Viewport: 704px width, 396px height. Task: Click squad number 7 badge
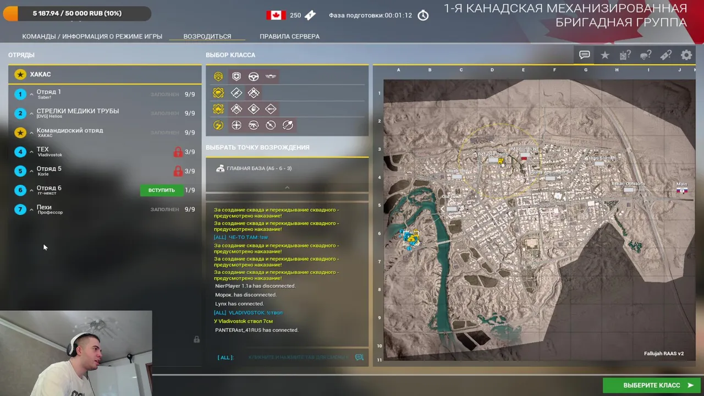pyautogui.click(x=20, y=210)
